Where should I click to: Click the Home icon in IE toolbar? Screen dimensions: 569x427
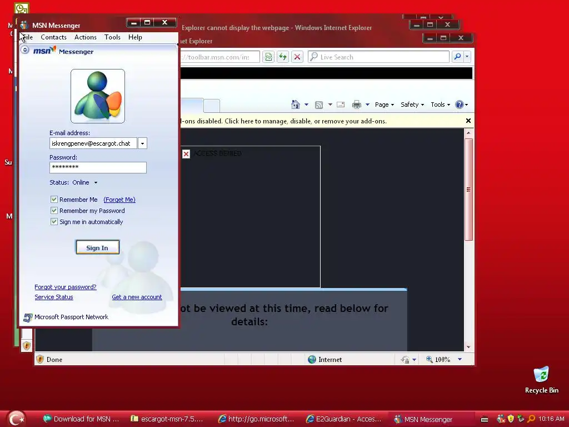pyautogui.click(x=296, y=105)
